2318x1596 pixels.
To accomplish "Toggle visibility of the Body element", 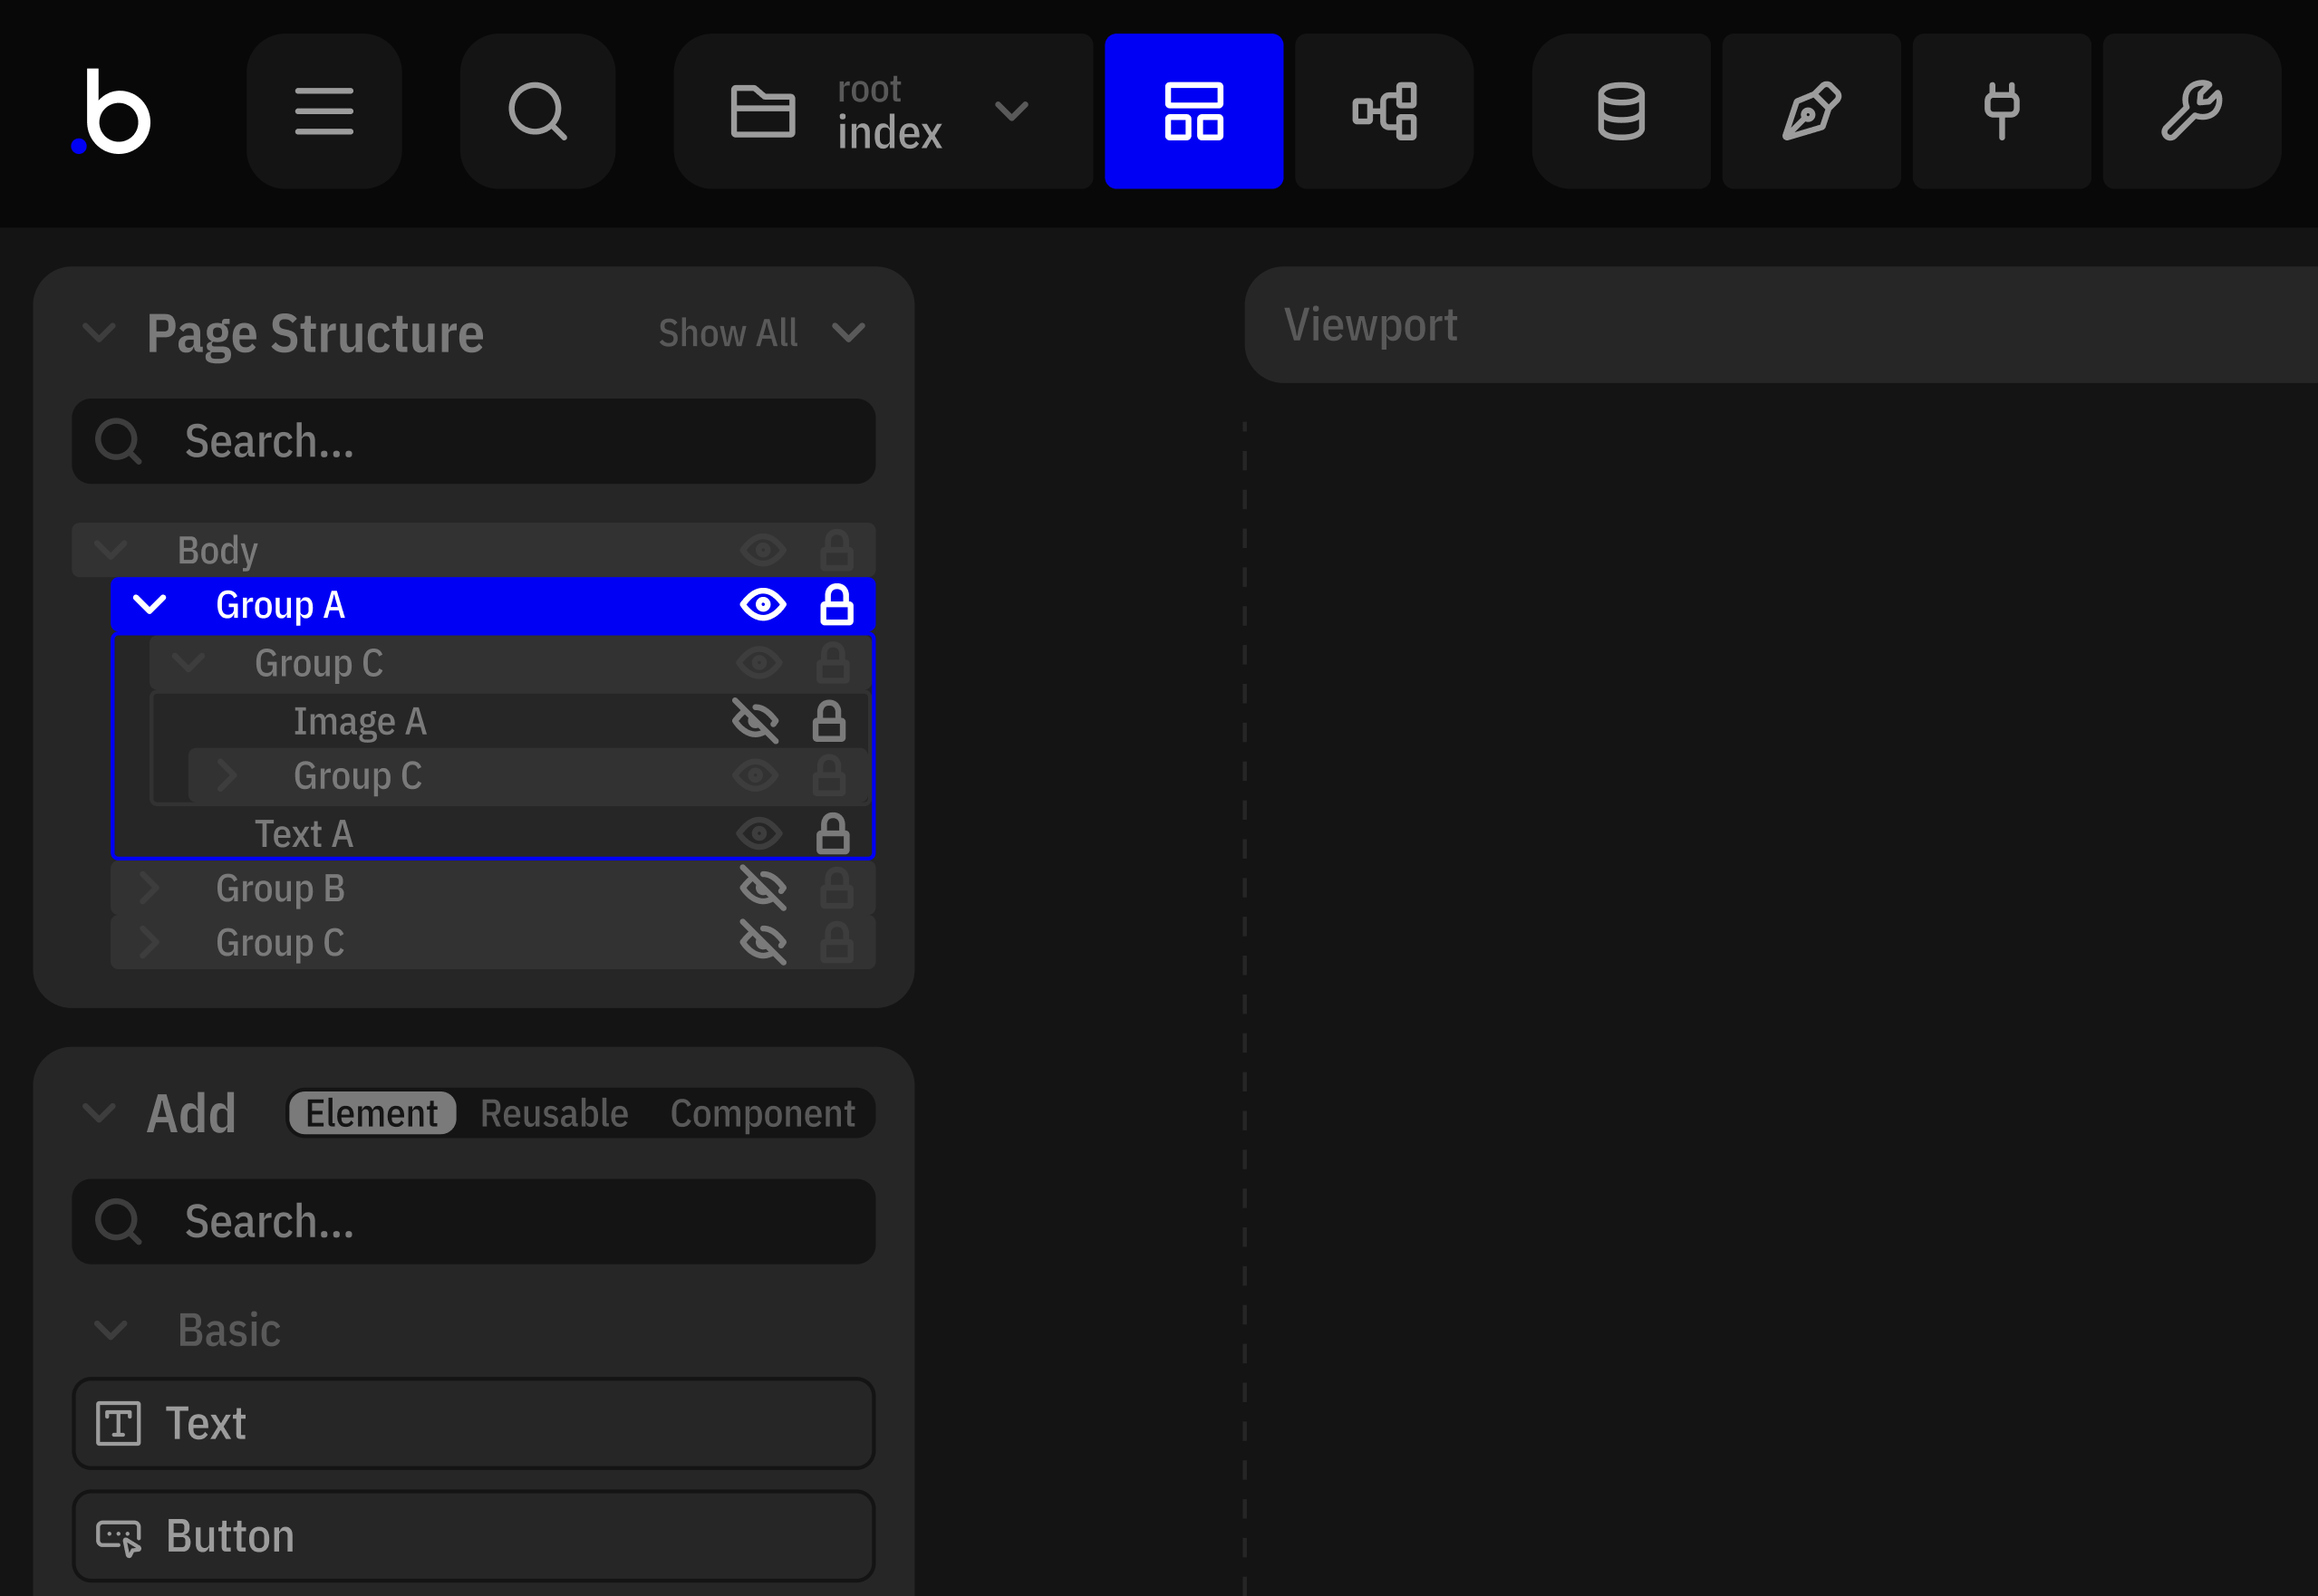I will click(763, 550).
